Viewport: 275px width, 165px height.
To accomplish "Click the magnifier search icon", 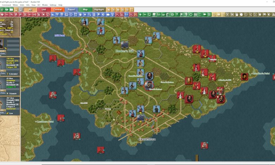I will [x=90, y=15].
